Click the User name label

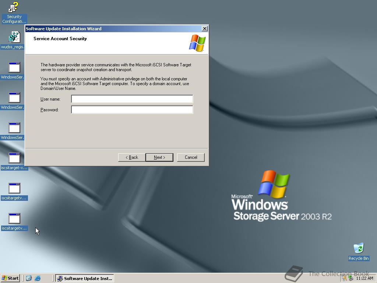(x=50, y=99)
